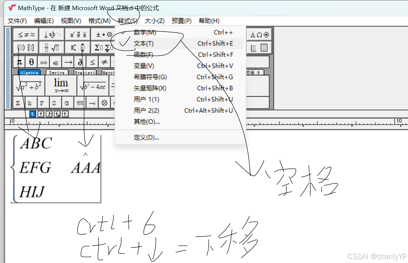The height and width of the screenshot is (263, 408).
Task: Open the 帮助(H) menu
Action: pyautogui.click(x=209, y=21)
